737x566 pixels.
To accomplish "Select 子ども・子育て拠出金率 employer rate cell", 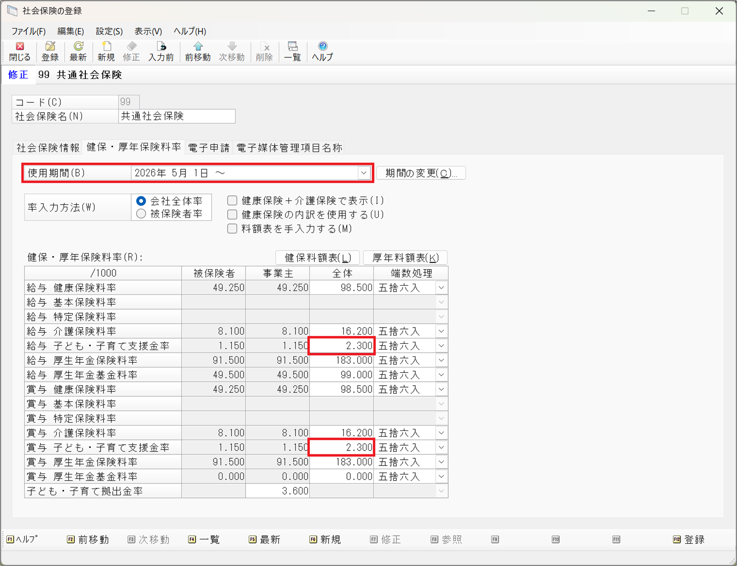I will tap(278, 491).
